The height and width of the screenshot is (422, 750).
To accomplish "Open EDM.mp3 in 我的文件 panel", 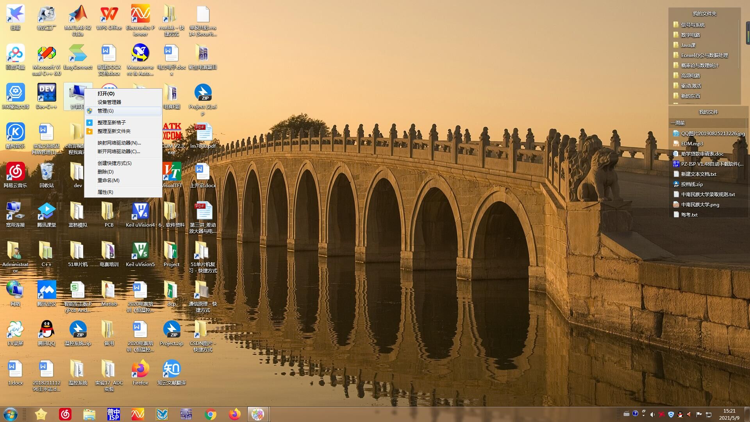I will click(688, 144).
